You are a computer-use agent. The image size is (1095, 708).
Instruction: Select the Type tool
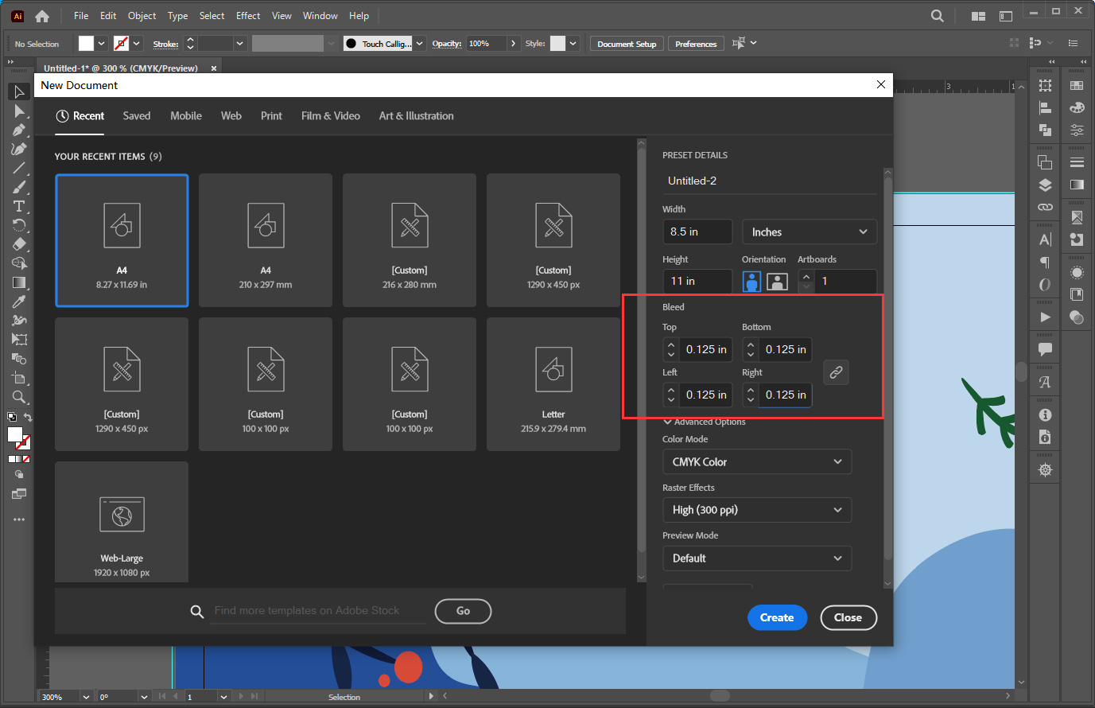click(x=19, y=206)
